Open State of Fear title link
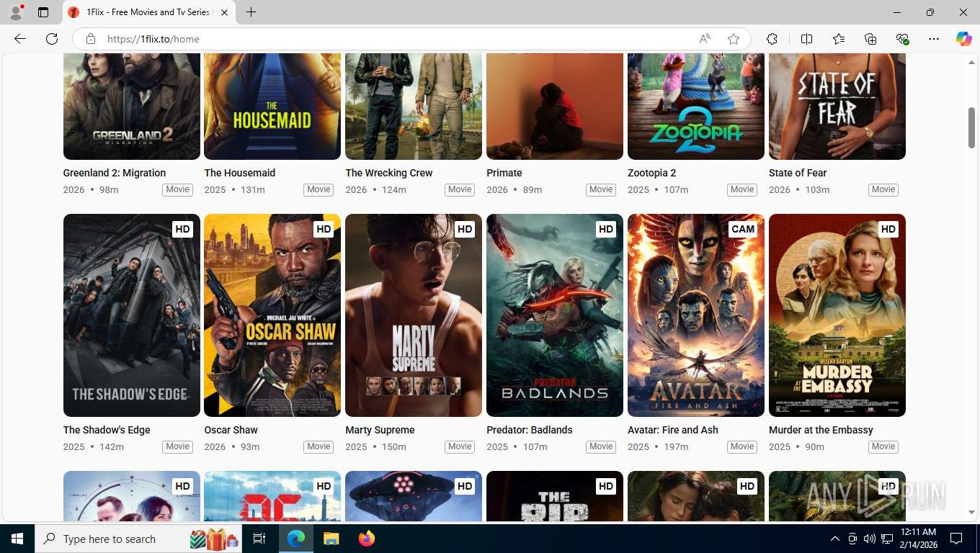 pyautogui.click(x=798, y=173)
